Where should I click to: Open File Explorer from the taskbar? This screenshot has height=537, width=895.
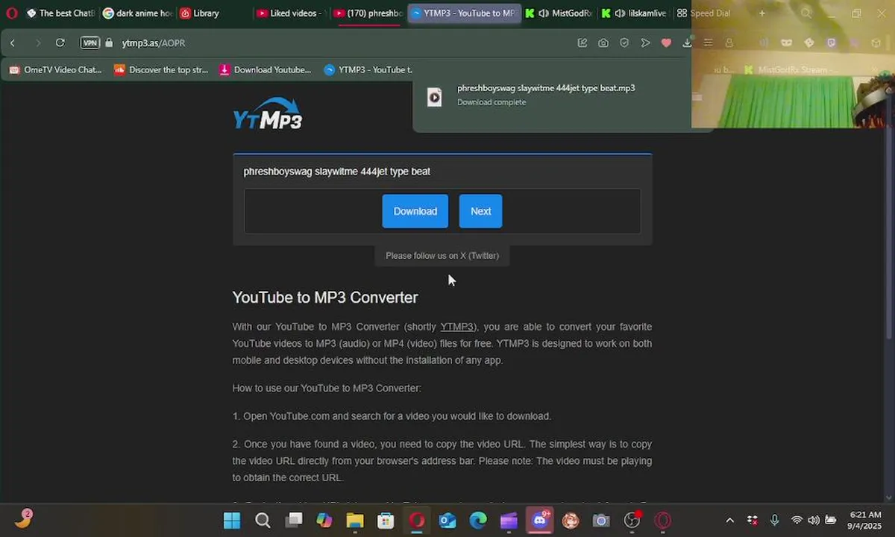coord(355,521)
